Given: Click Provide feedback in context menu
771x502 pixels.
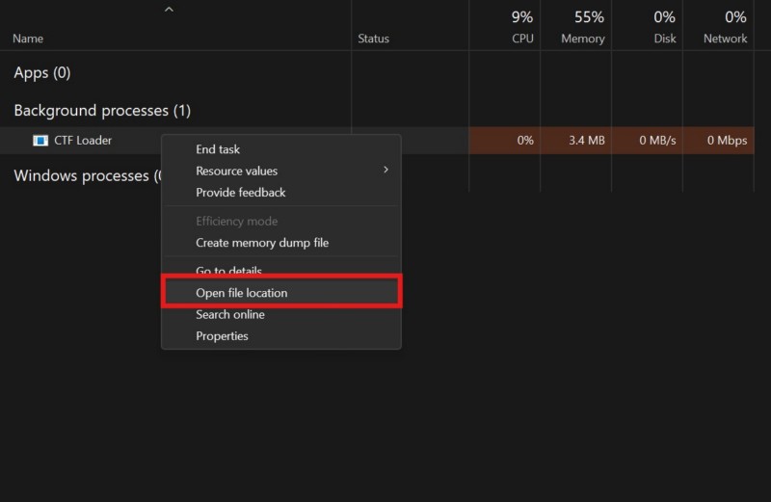Looking at the screenshot, I should [x=241, y=193].
